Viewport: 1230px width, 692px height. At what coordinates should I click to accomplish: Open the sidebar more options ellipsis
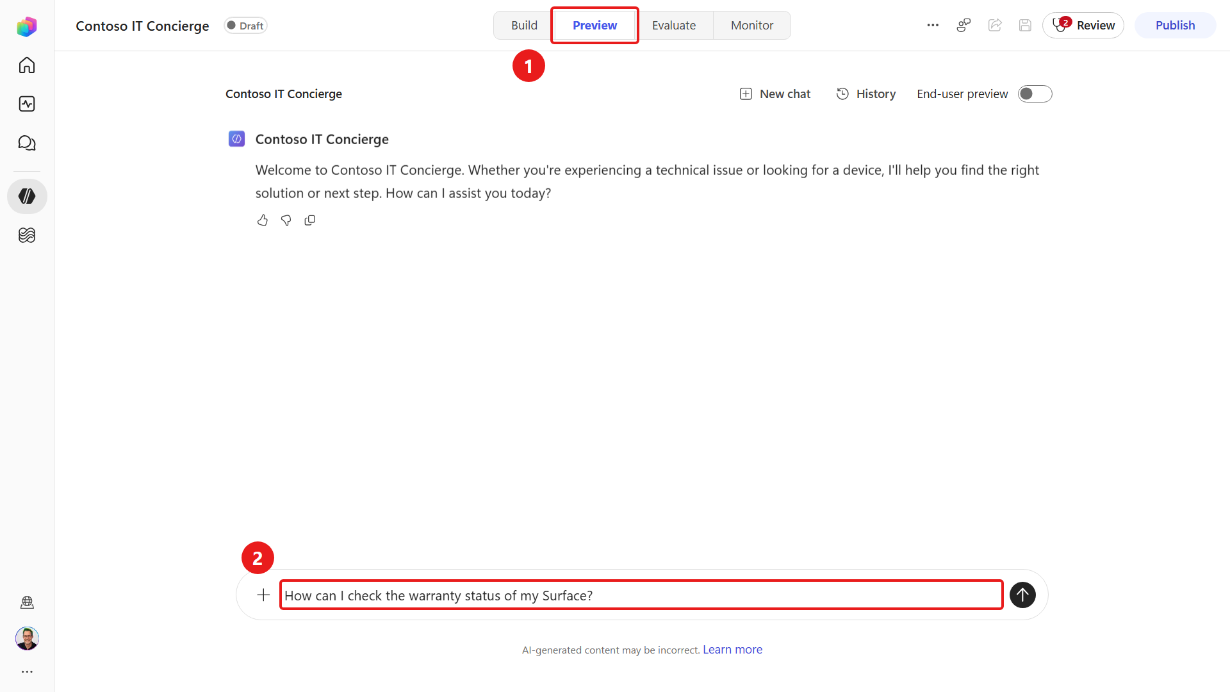coord(27,671)
